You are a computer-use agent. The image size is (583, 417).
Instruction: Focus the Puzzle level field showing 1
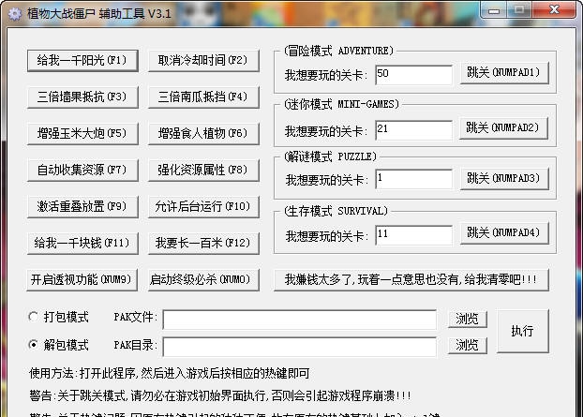414,179
